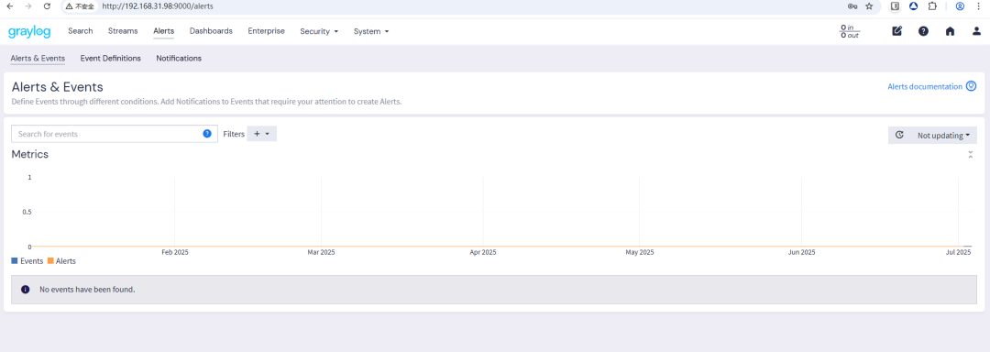Open the Not updating refresh dropdown
The height and width of the screenshot is (352, 990).
943,135
